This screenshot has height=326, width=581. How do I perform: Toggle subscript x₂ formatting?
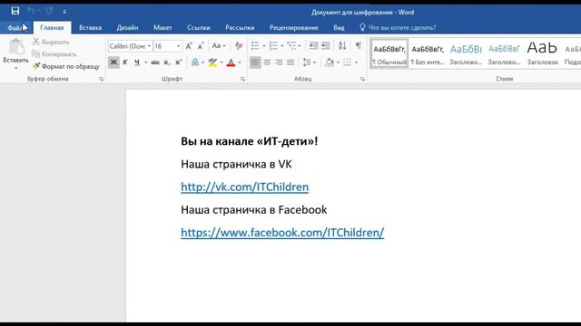(x=167, y=62)
